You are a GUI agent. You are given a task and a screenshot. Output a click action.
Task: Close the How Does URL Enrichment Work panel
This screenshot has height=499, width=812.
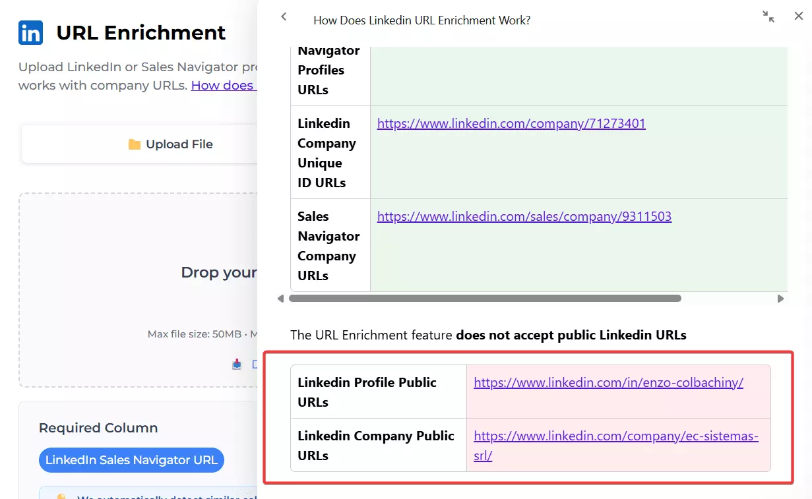(x=798, y=16)
